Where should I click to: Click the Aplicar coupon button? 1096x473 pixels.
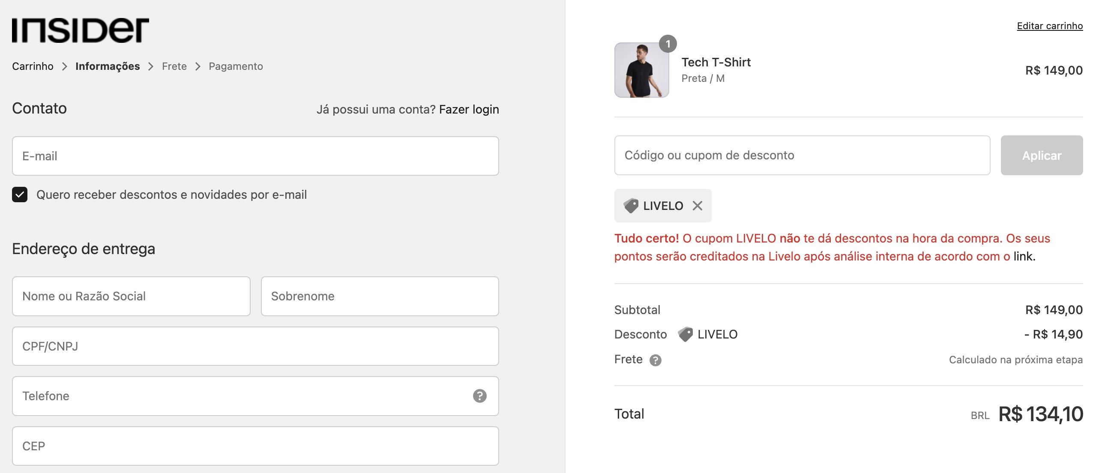coord(1042,155)
